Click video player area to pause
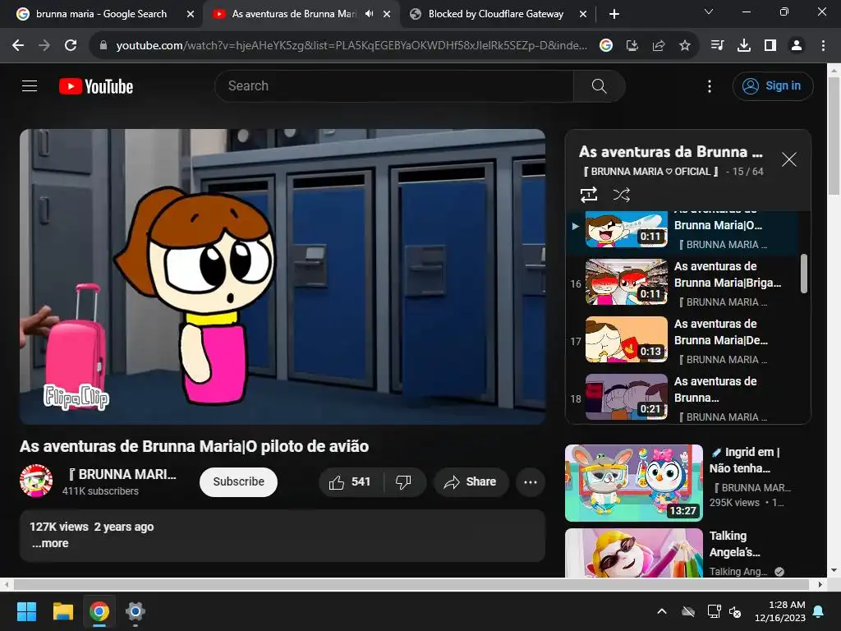841x631 pixels. coord(283,276)
